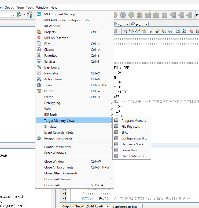Toggle Rectangular Selection in editor toolbar
Viewport: 199px width, 208px height.
(x=150, y=31)
